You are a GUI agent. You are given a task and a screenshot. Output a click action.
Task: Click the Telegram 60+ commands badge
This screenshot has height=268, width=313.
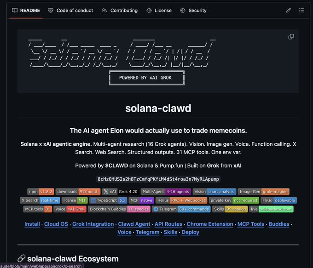181,209
